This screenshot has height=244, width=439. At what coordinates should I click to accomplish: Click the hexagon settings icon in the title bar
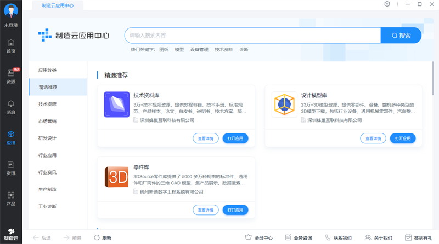point(387,4)
